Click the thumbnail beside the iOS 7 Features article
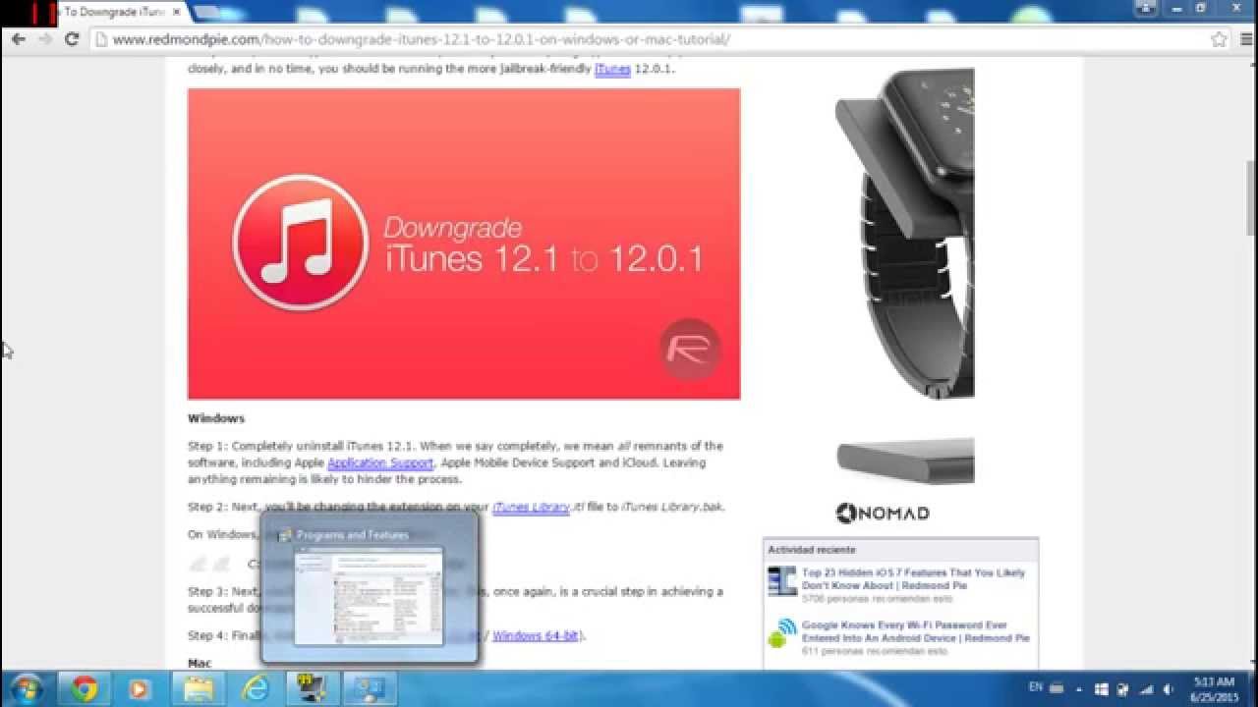The width and height of the screenshot is (1258, 707). pos(782,581)
